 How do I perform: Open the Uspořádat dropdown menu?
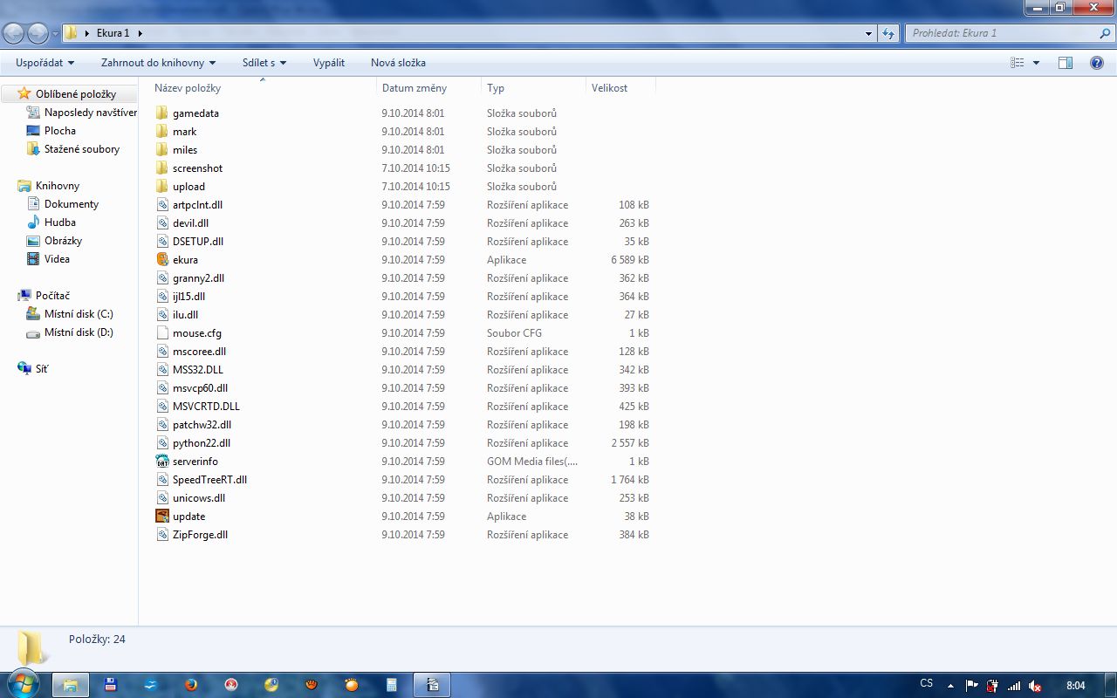[x=45, y=63]
